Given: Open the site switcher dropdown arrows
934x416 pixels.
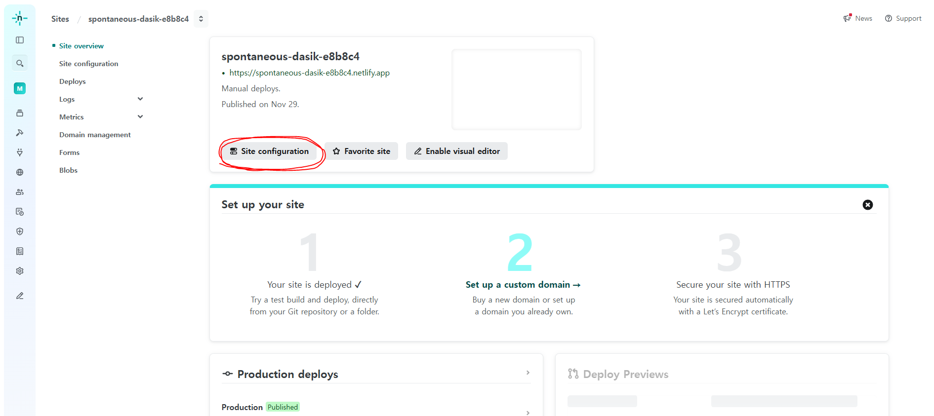Looking at the screenshot, I should (201, 19).
